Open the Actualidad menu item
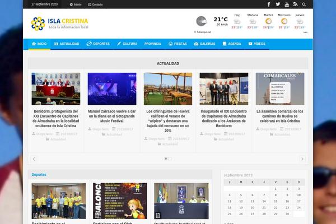 [67, 44]
